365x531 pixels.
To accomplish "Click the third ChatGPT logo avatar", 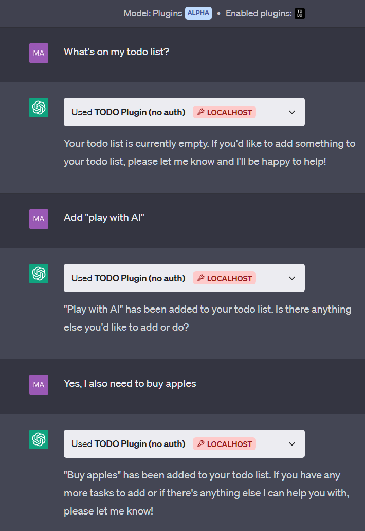I will (39, 439).
